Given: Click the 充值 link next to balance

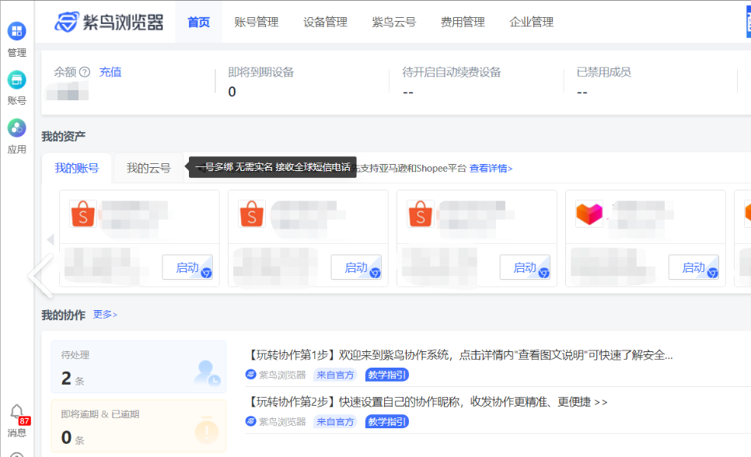Looking at the screenshot, I should (x=110, y=72).
